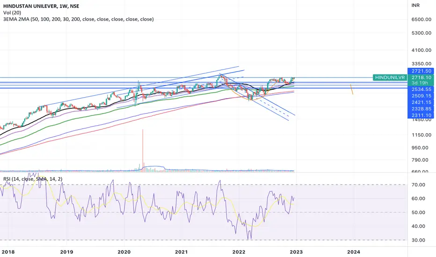The width and height of the screenshot is (436, 257).
Task: Click the 2018 label on time axis
Action: click(x=8, y=252)
